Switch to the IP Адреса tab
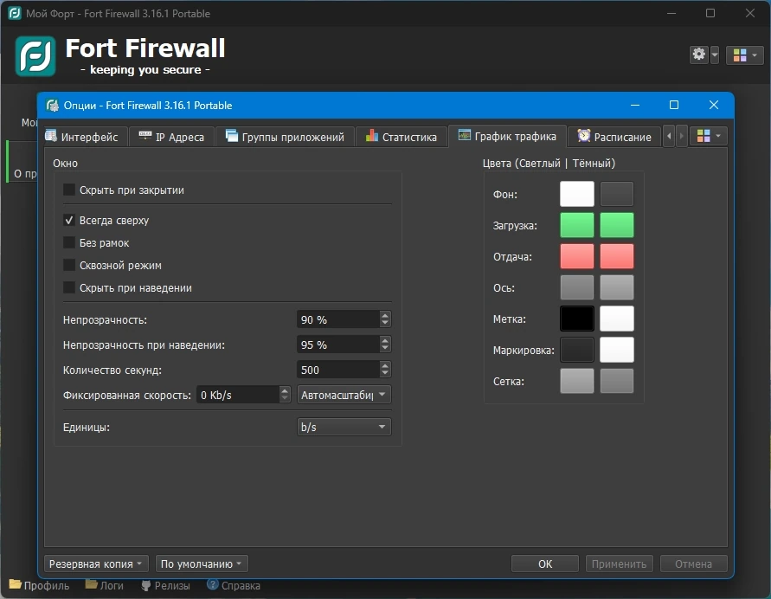The image size is (771, 599). tap(171, 137)
